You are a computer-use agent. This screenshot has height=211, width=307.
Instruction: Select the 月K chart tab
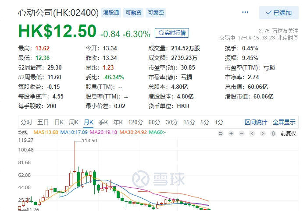point(89,122)
